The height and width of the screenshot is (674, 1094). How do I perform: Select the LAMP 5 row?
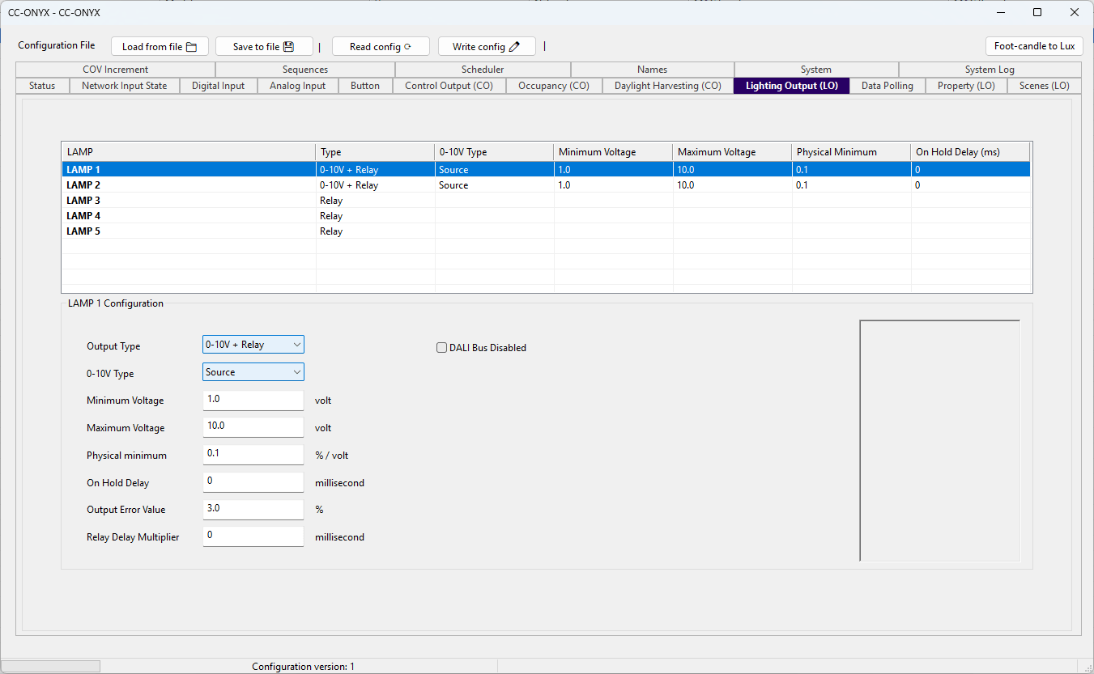[546, 231]
